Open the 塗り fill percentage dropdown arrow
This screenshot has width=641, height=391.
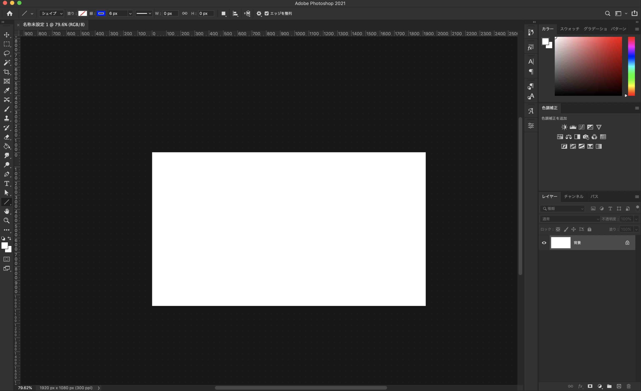[636, 229]
